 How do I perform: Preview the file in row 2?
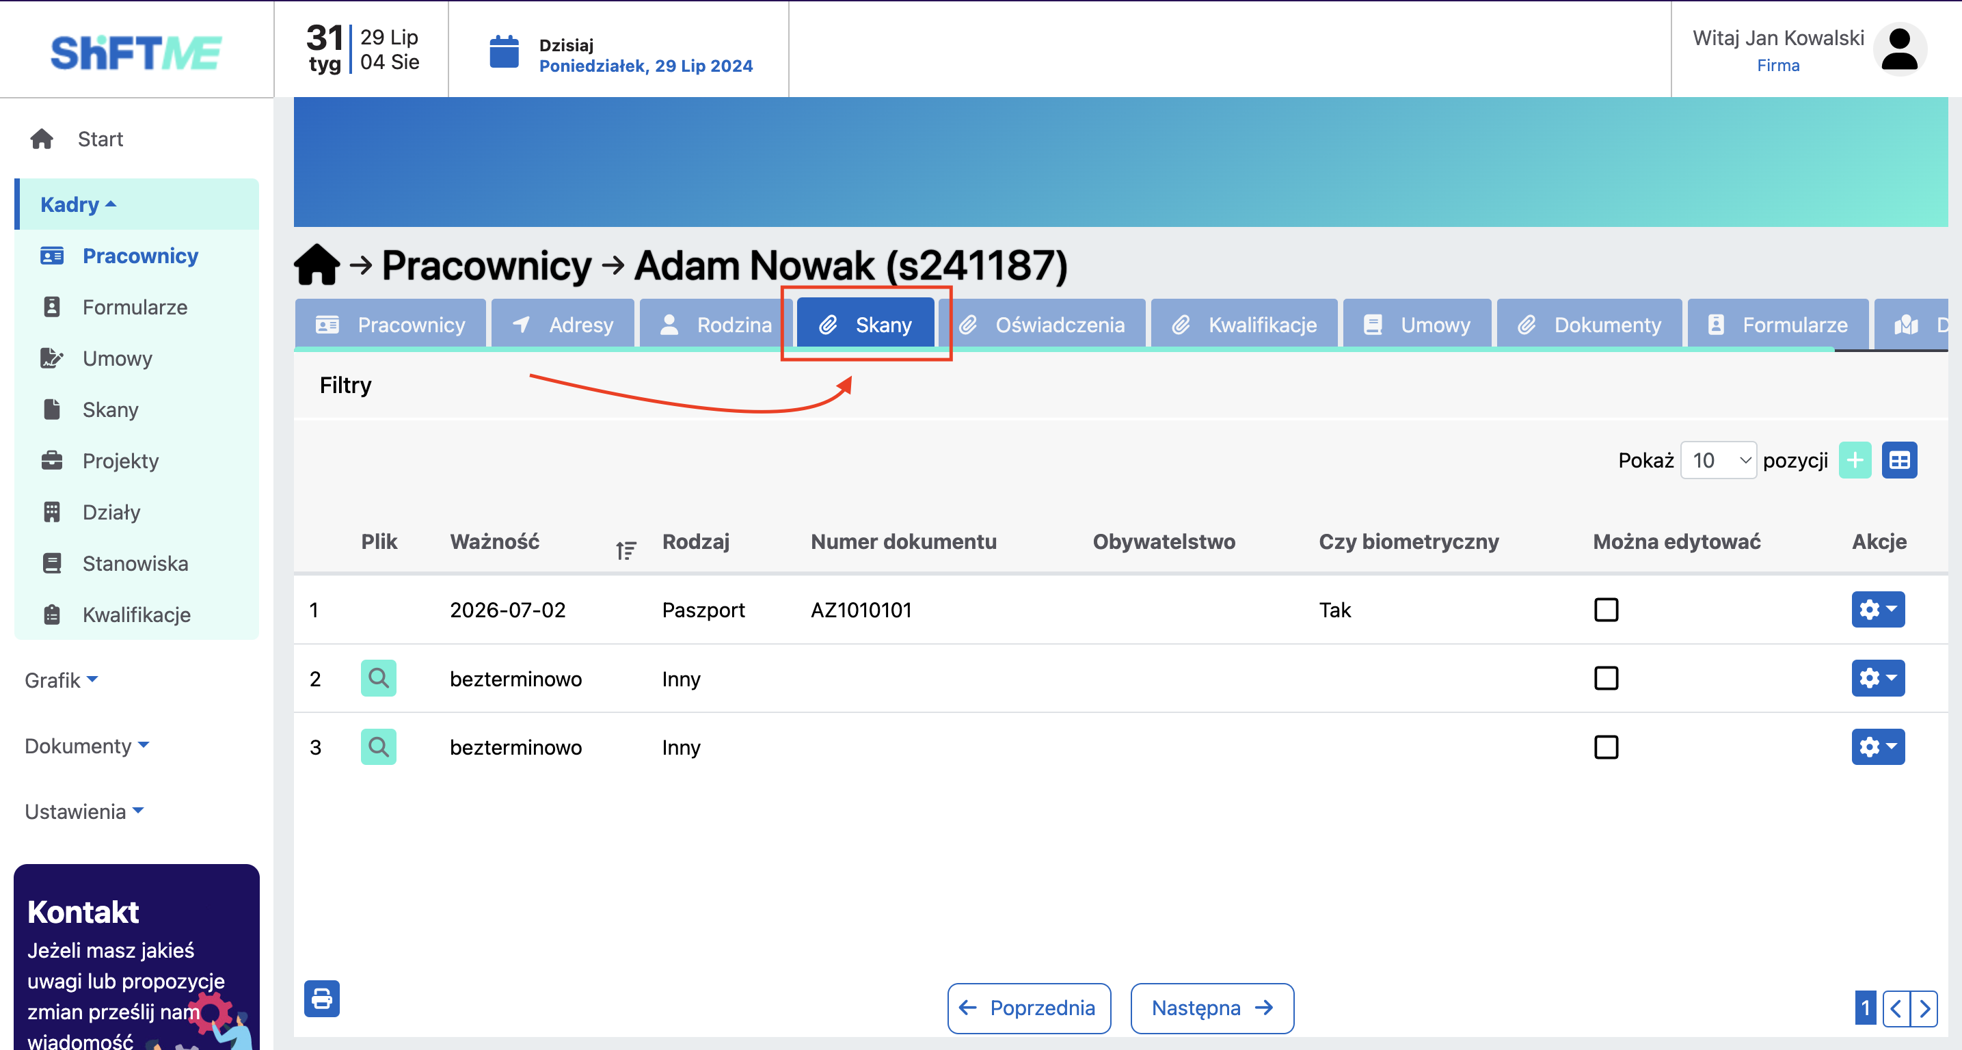click(379, 677)
